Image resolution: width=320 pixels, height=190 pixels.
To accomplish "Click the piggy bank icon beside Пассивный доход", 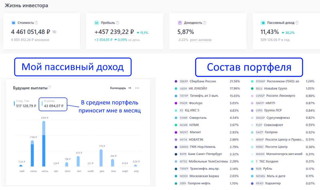I will tap(263, 23).
